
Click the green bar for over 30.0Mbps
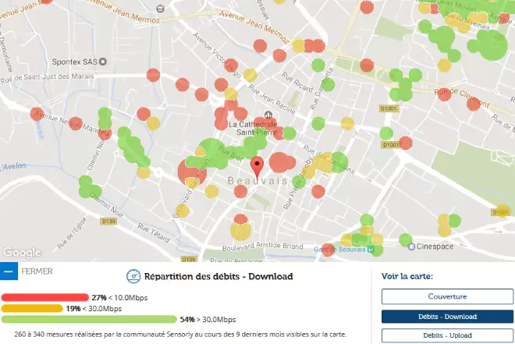click(89, 319)
